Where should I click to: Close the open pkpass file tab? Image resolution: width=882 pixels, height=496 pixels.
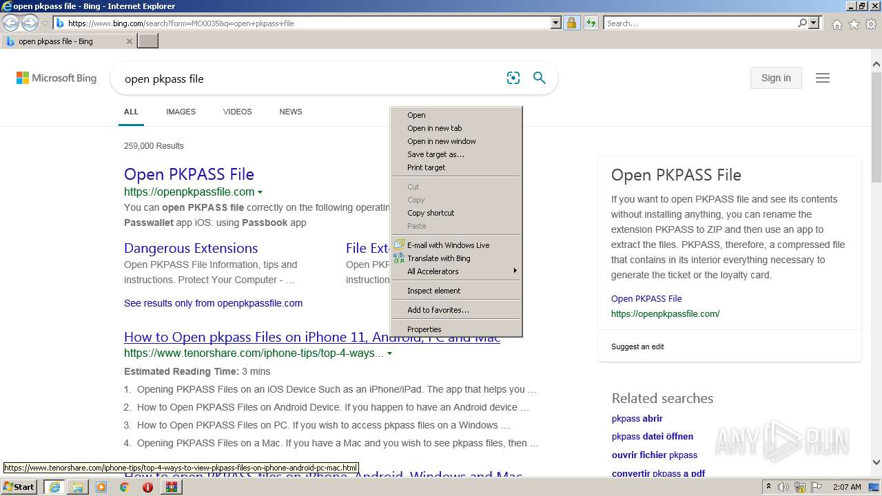tap(129, 41)
